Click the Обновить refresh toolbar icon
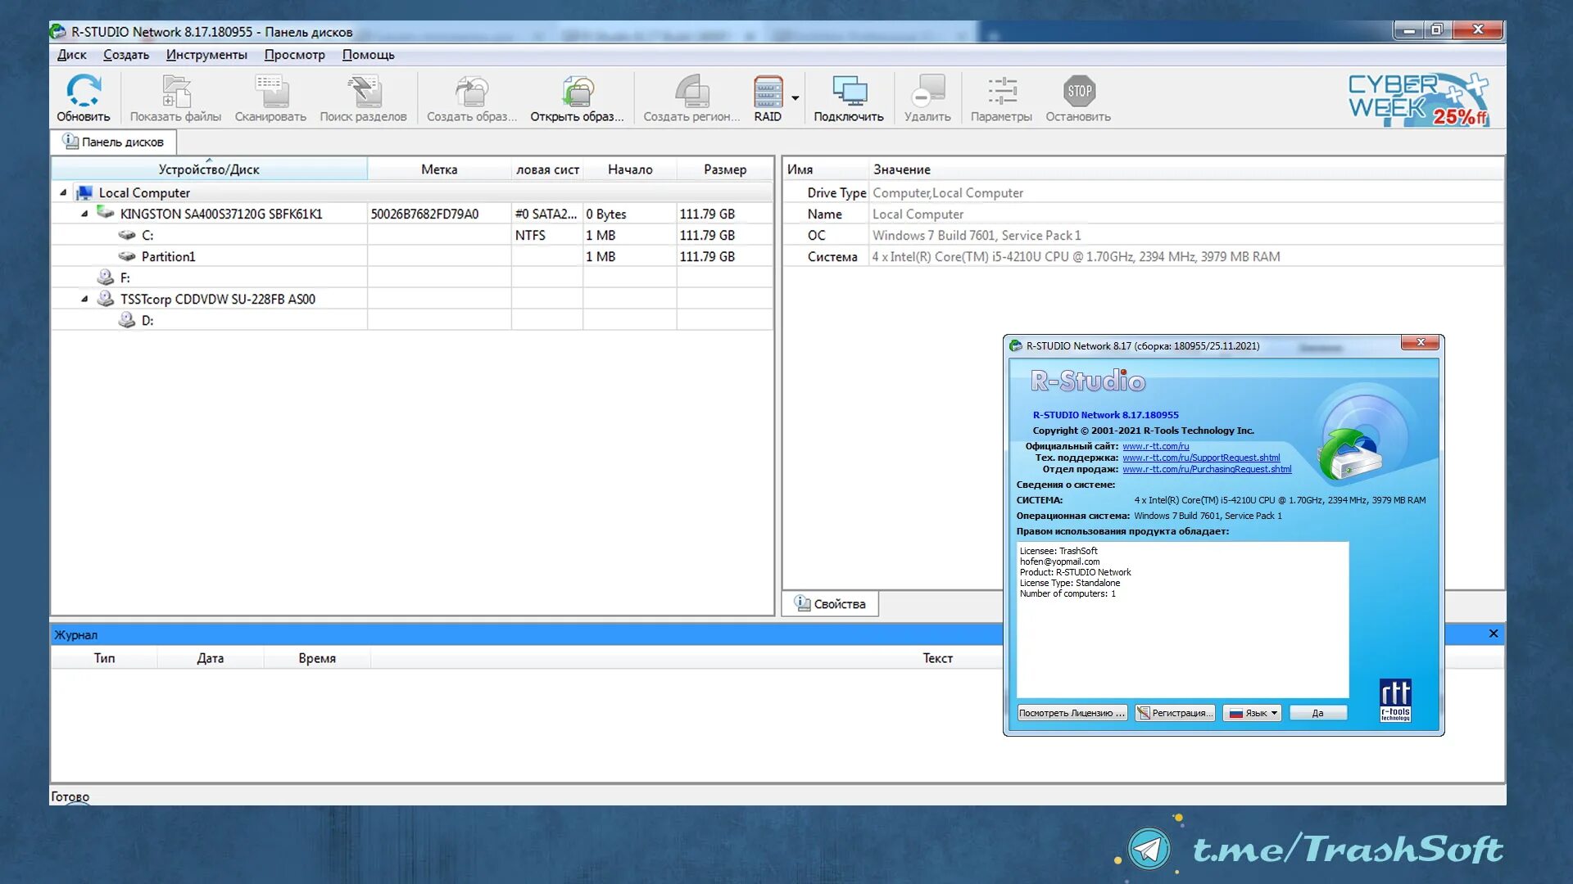Image resolution: width=1573 pixels, height=884 pixels. pos(84,92)
